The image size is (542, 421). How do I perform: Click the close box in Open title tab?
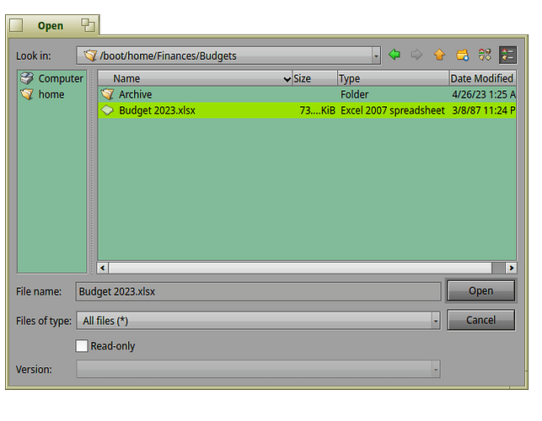coord(16,25)
